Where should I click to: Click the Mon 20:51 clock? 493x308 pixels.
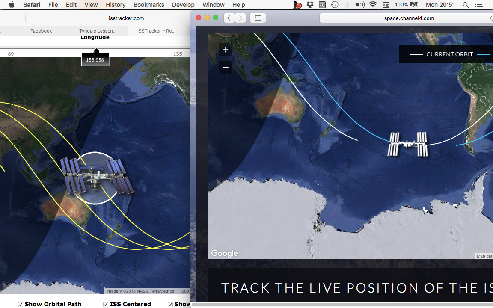440,5
